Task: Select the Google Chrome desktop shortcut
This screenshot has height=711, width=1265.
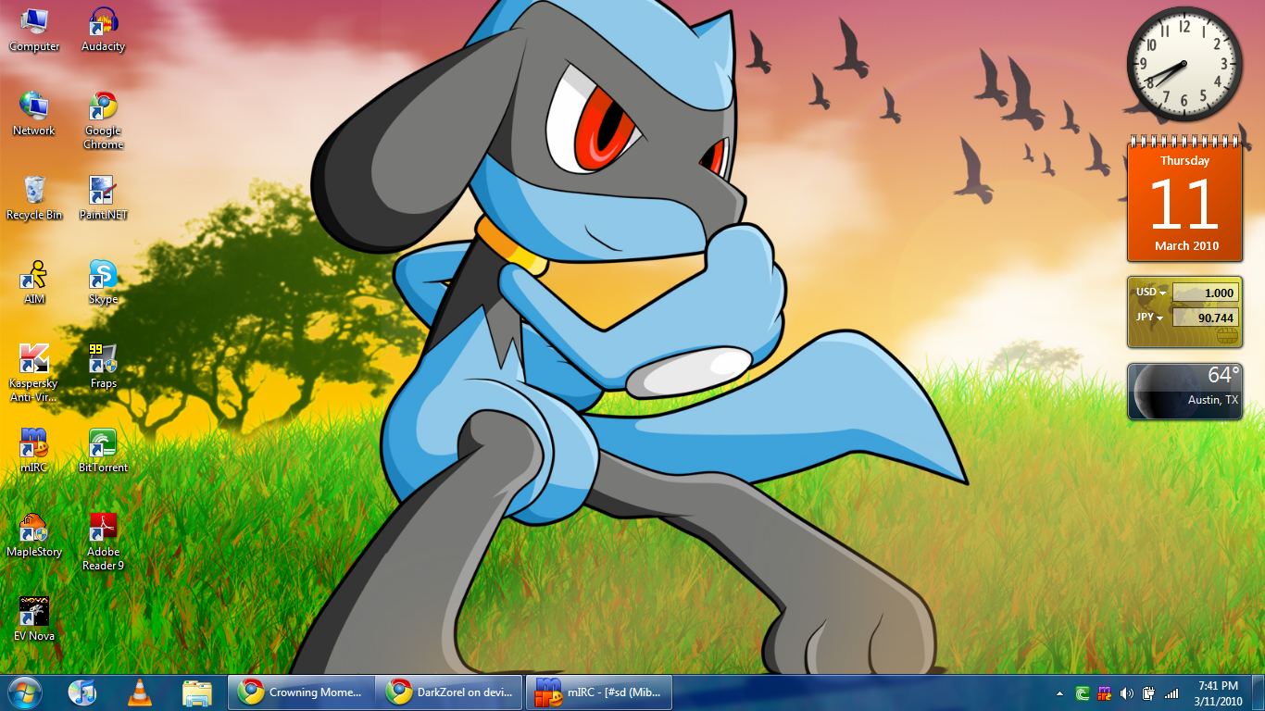Action: pos(103,121)
